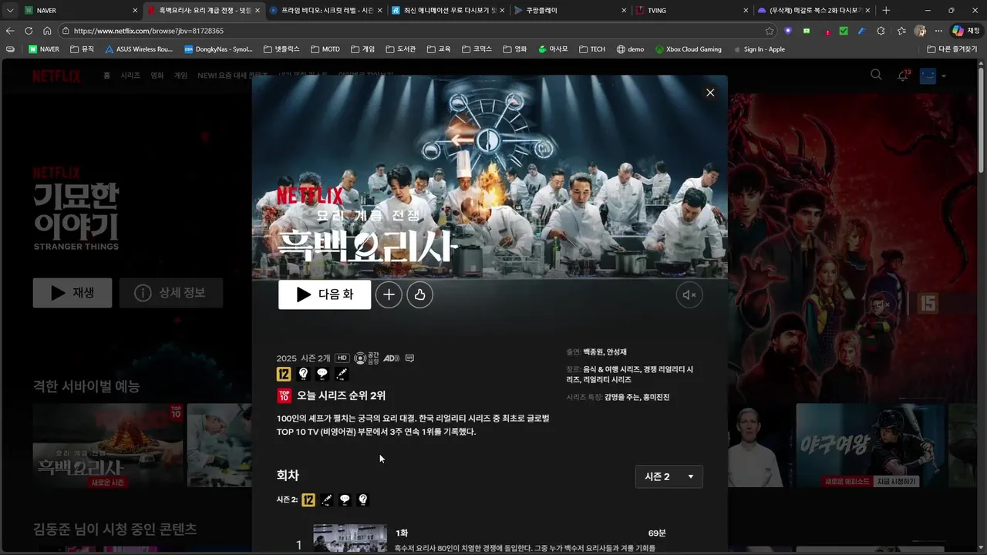This screenshot has width=987, height=555.
Task: Go to Netflix 영화 nav item
Action: pos(157,76)
